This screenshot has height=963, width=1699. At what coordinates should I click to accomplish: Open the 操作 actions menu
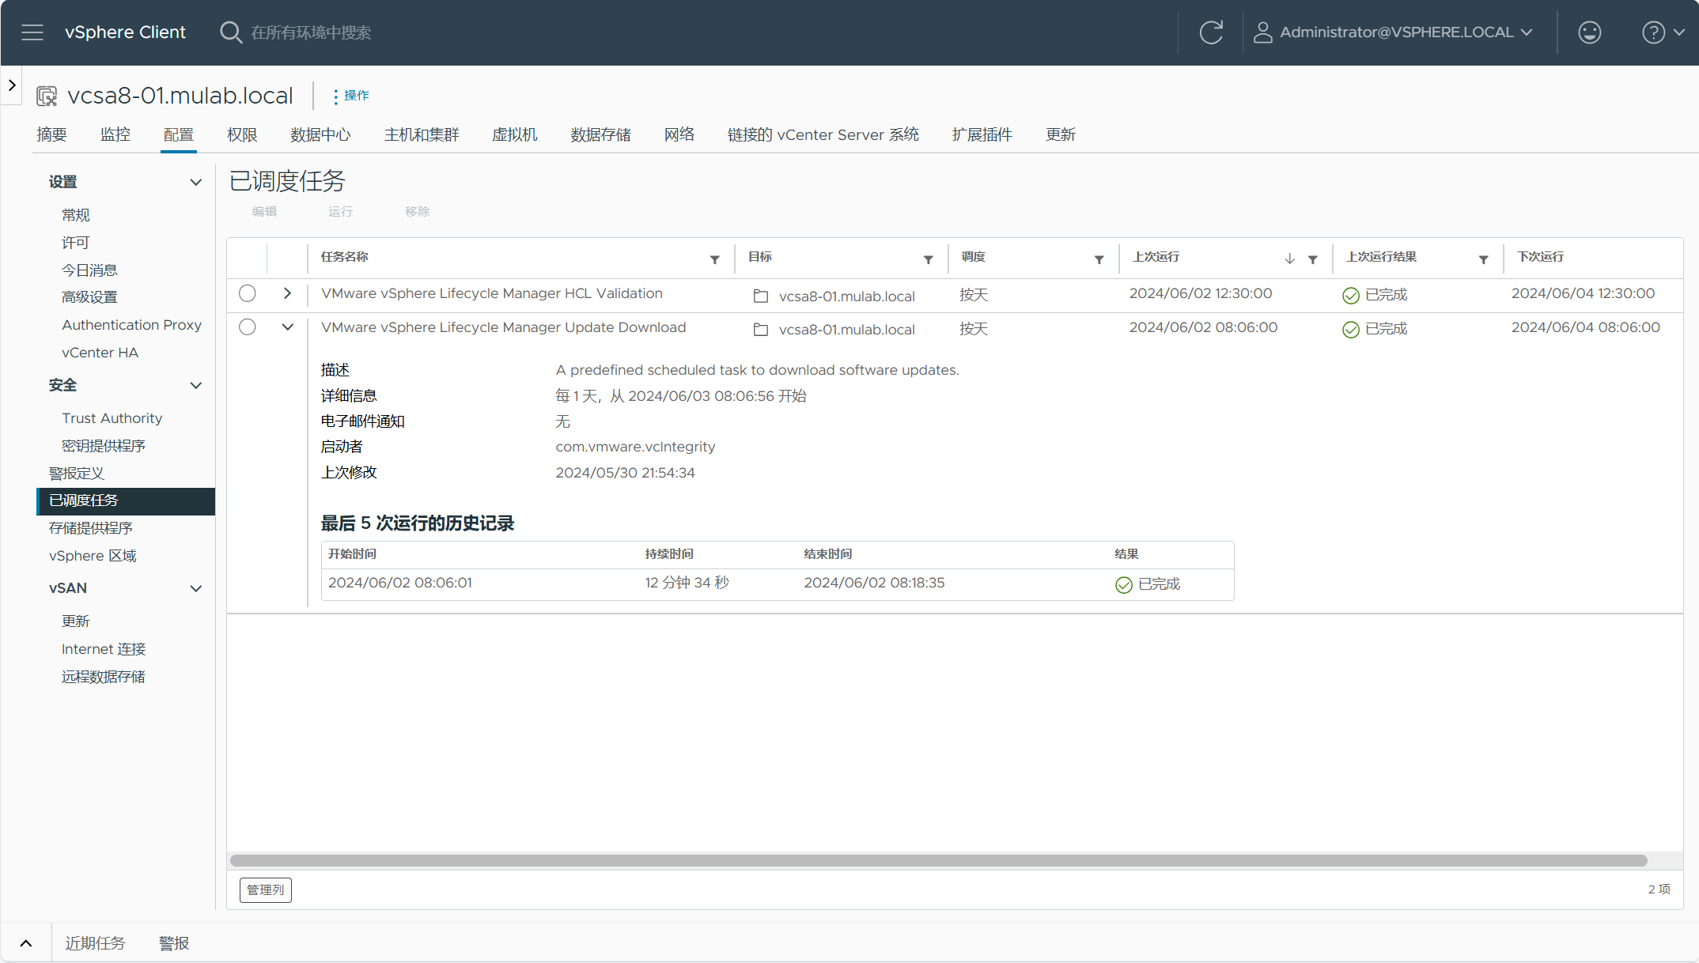point(350,96)
